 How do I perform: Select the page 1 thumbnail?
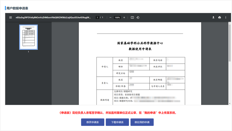tap(28, 37)
